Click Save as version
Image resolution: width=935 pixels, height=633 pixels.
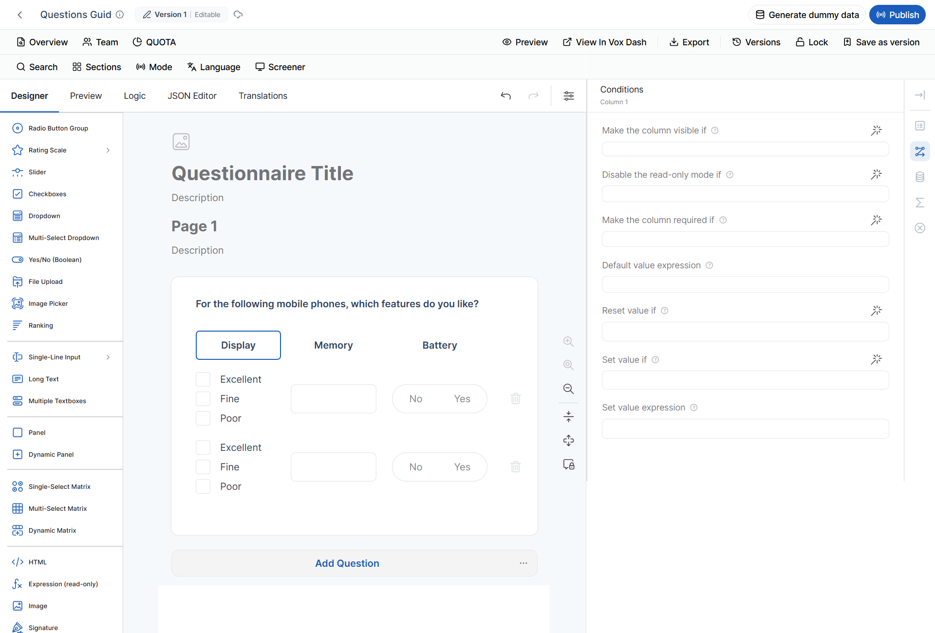pyautogui.click(x=881, y=42)
